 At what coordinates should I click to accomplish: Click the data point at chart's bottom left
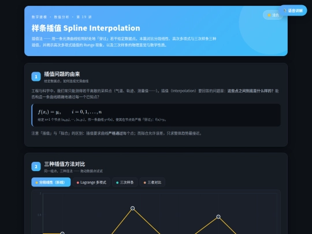click(62, 233)
